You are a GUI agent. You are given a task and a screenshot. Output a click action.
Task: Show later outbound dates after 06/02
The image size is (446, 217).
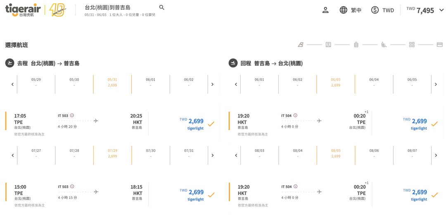[x=212, y=84]
